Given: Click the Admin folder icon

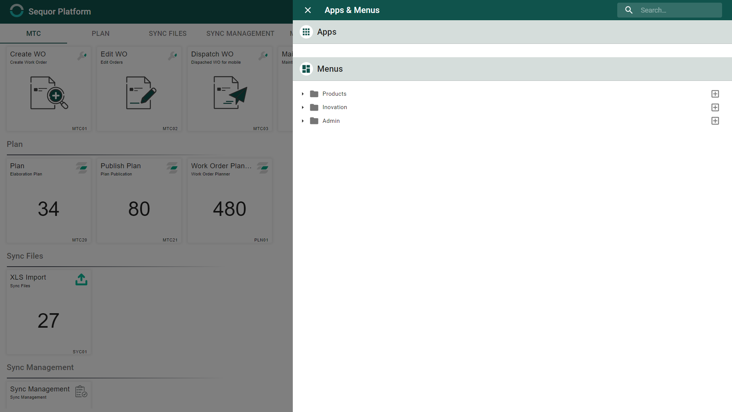Looking at the screenshot, I should point(314,121).
